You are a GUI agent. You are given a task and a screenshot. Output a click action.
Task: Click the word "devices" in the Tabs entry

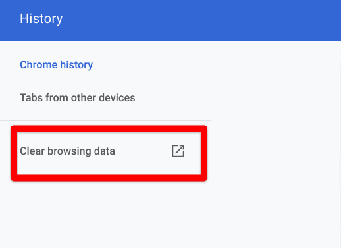tap(117, 98)
